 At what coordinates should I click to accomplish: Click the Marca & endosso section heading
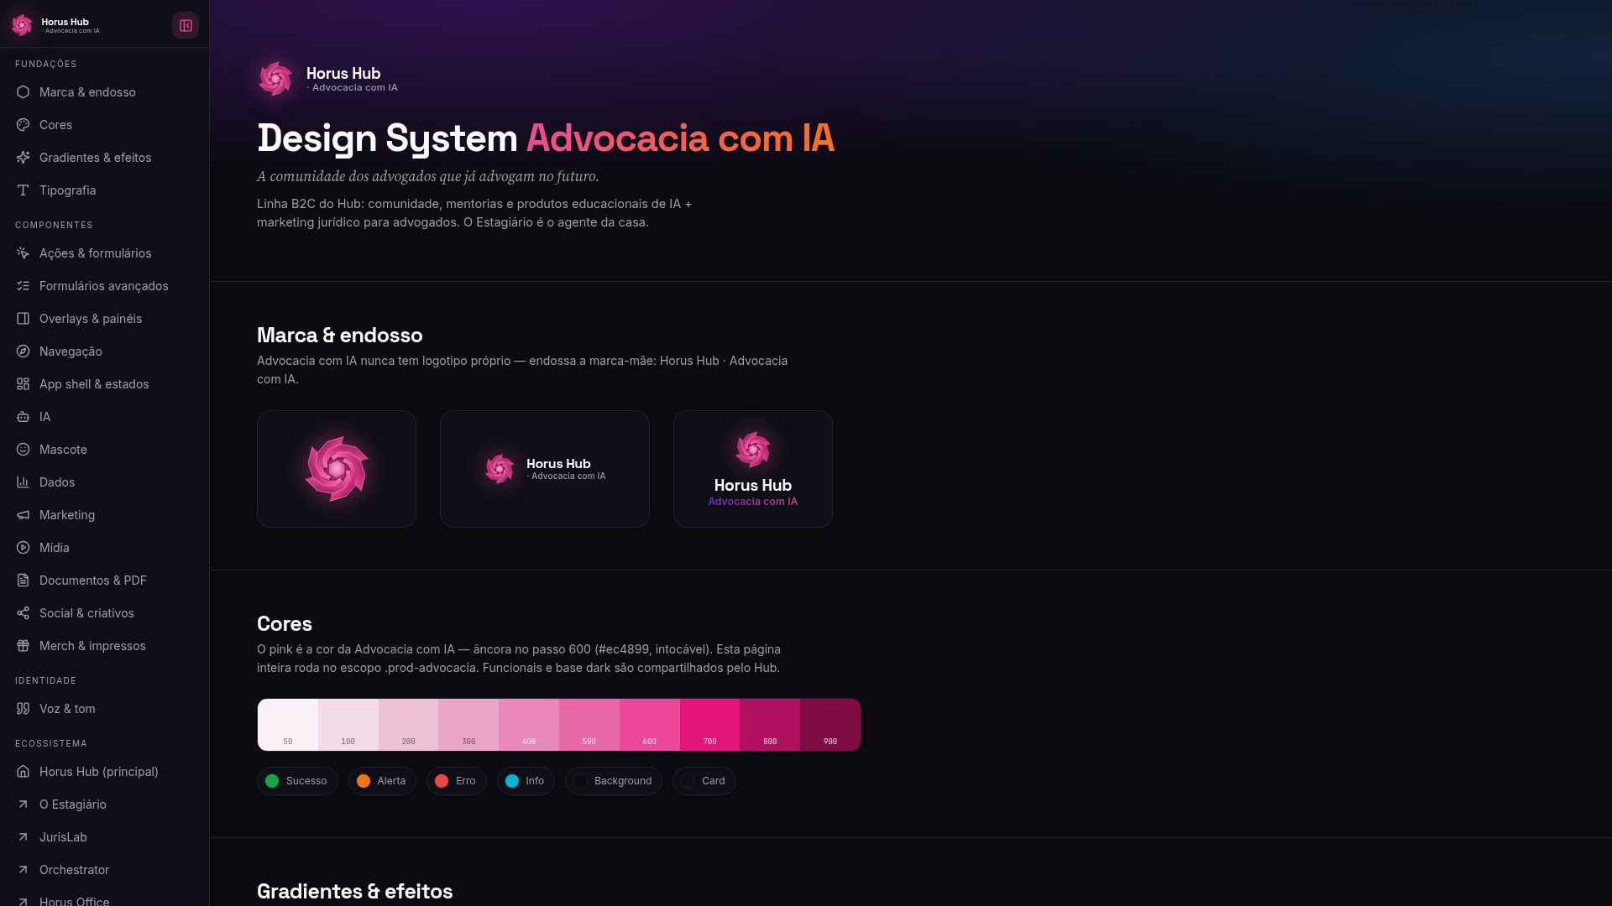click(340, 336)
